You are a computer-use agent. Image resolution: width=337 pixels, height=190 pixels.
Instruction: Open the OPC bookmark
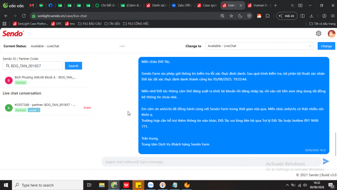(x=57, y=24)
